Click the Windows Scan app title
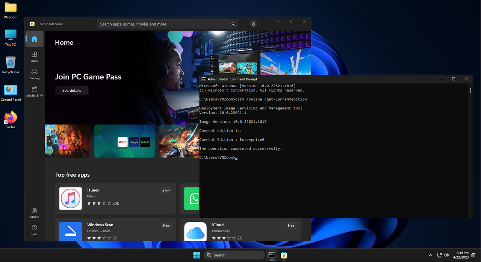Screen dimensions: 481x262 pos(100,225)
